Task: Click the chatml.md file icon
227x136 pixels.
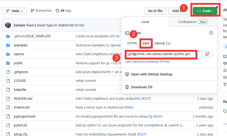Action: click(x=8, y=107)
